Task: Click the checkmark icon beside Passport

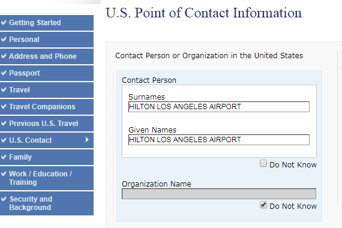Action: (x=4, y=73)
